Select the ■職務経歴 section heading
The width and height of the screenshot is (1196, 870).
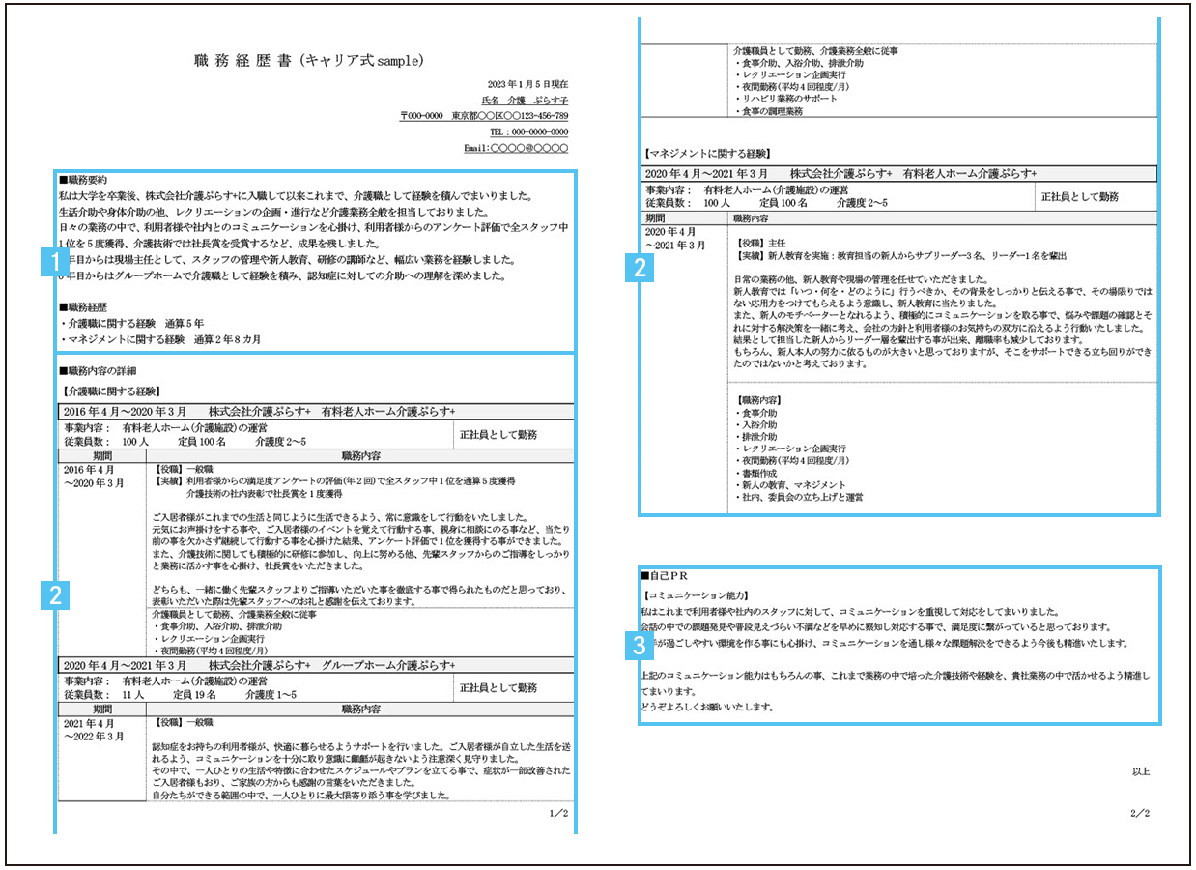coord(83,306)
